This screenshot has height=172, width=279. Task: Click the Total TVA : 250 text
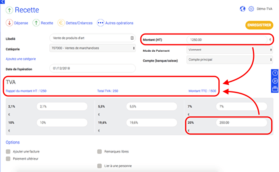pos(108,91)
